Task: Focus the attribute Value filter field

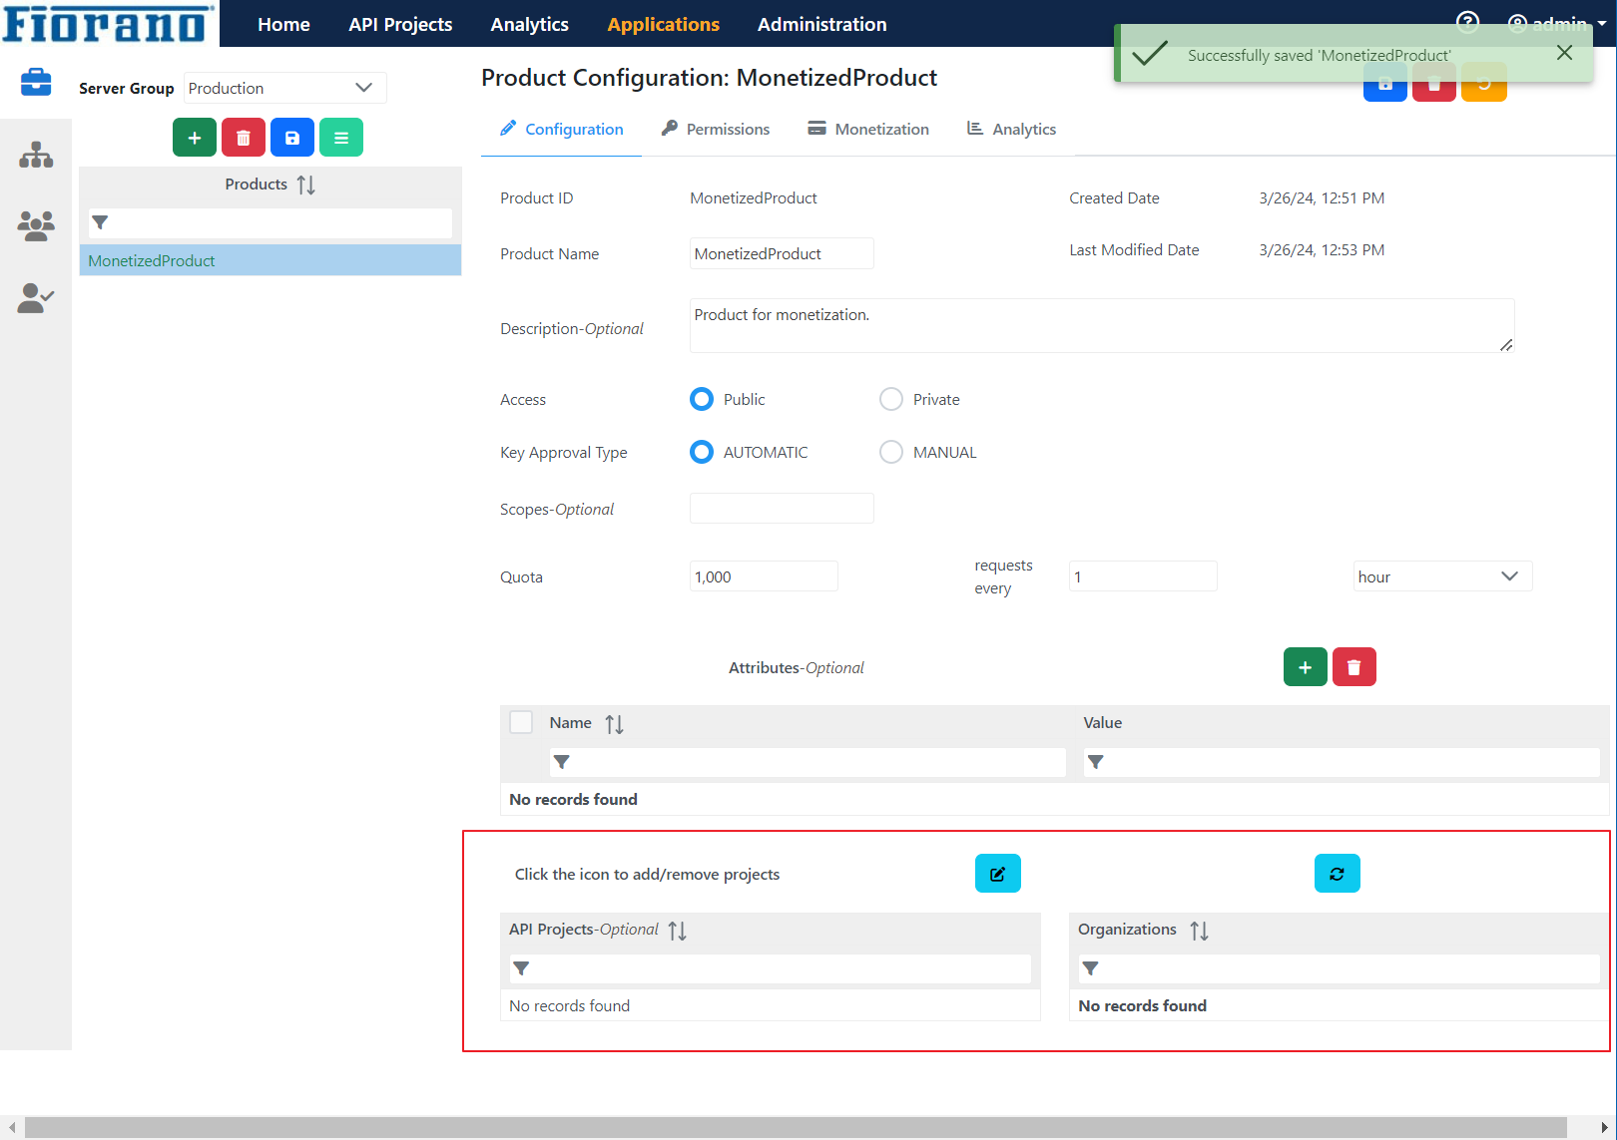Action: 1342,762
